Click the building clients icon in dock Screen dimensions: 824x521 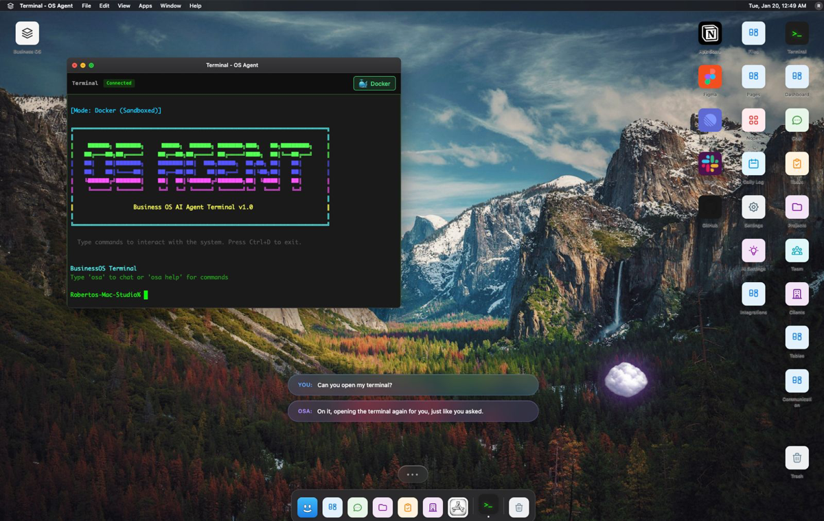point(433,507)
